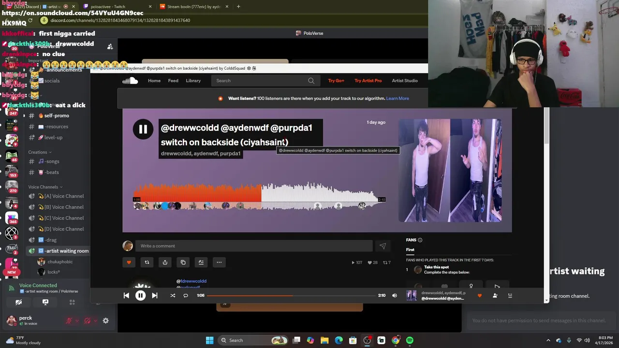Click the Voice Connected signal icon
619x348 pixels.
12,289
